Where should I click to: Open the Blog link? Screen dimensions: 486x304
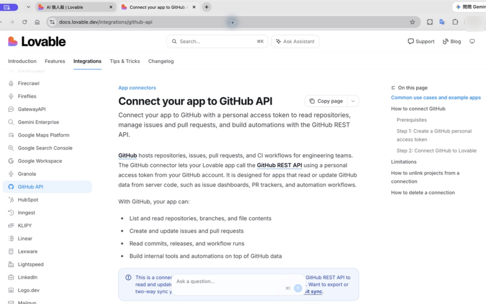coord(452,41)
